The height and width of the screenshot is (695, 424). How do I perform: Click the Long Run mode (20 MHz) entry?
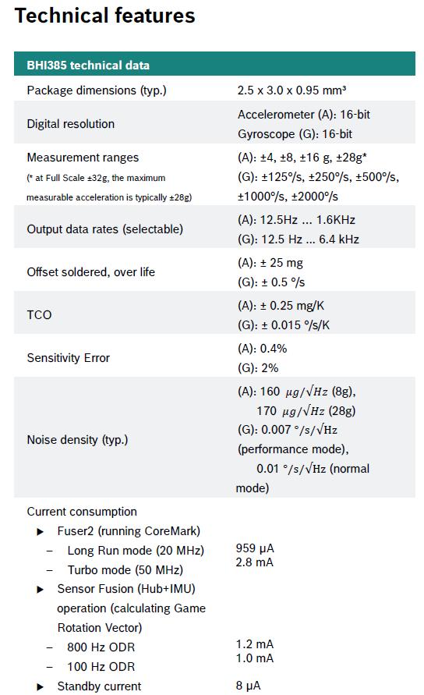click(x=136, y=551)
